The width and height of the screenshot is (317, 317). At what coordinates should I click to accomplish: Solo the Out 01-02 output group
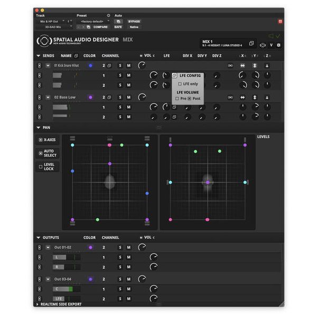(120, 247)
